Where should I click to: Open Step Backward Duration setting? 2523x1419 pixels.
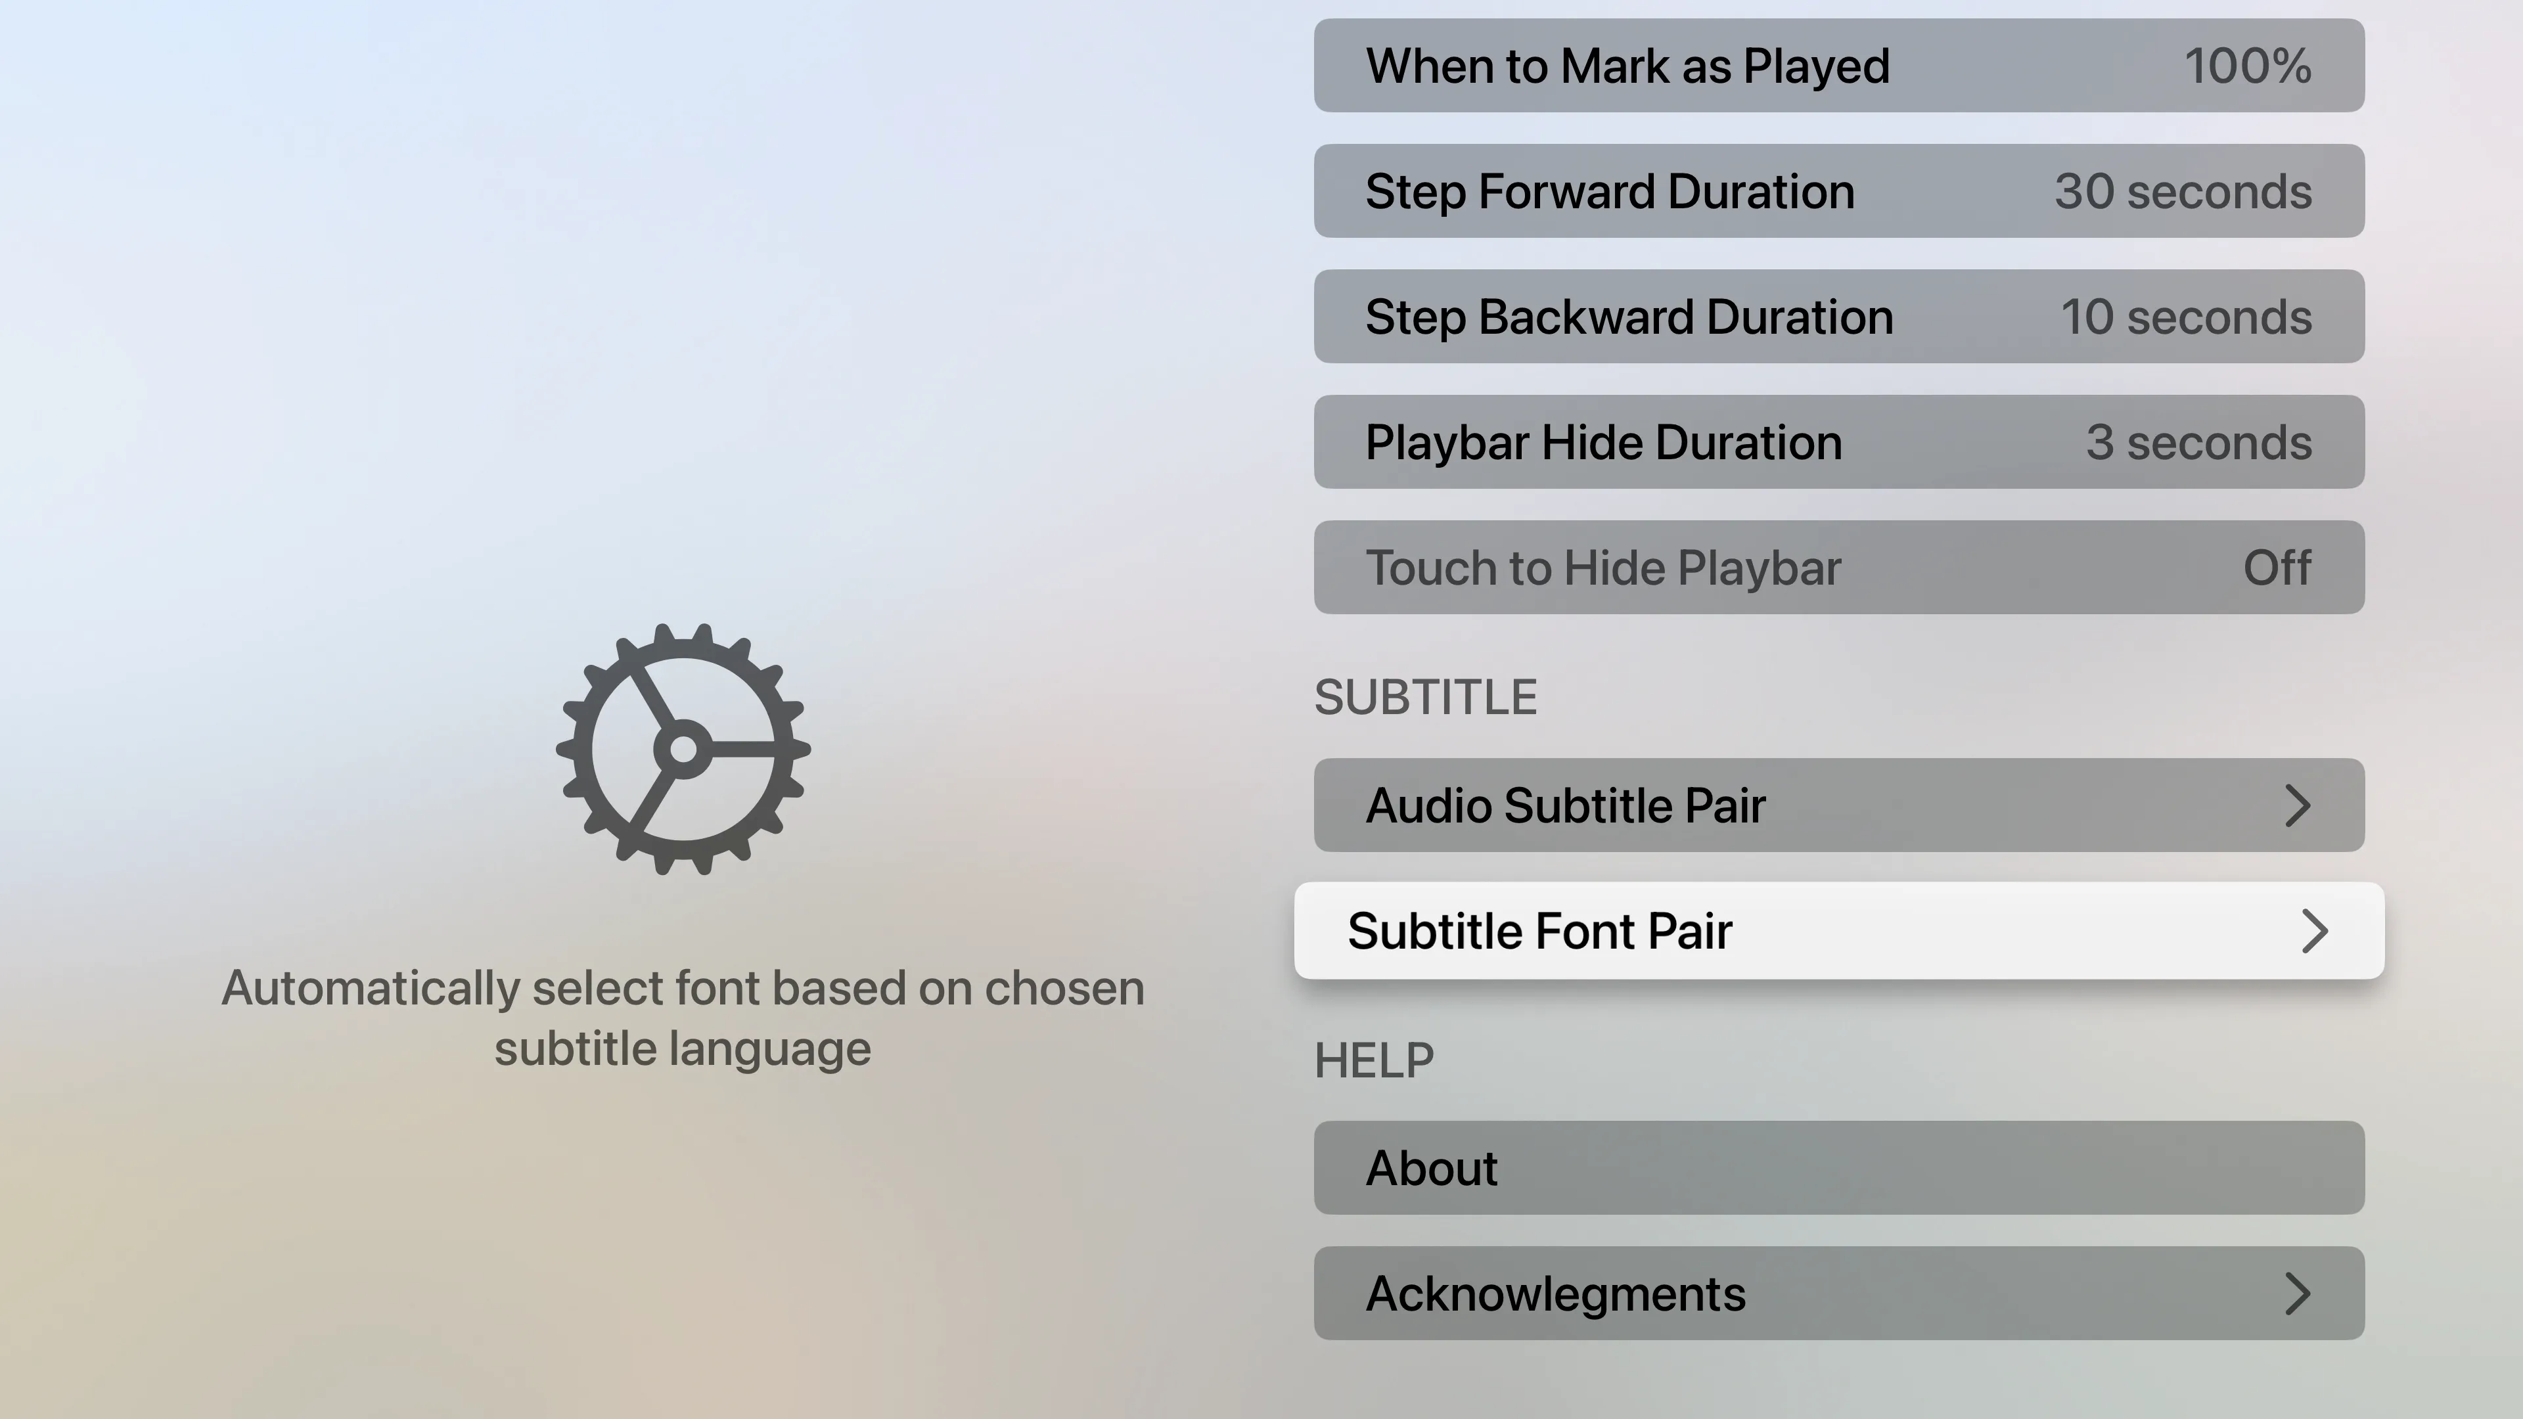[x=1840, y=316]
